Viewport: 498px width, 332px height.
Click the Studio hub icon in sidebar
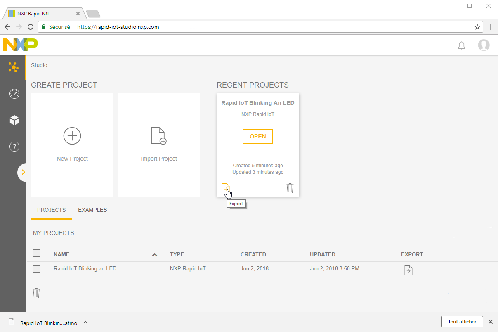[x=14, y=67]
